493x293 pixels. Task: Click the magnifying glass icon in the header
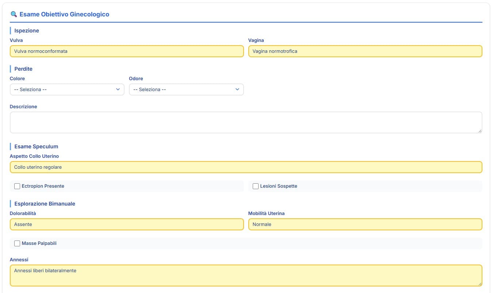coord(14,15)
